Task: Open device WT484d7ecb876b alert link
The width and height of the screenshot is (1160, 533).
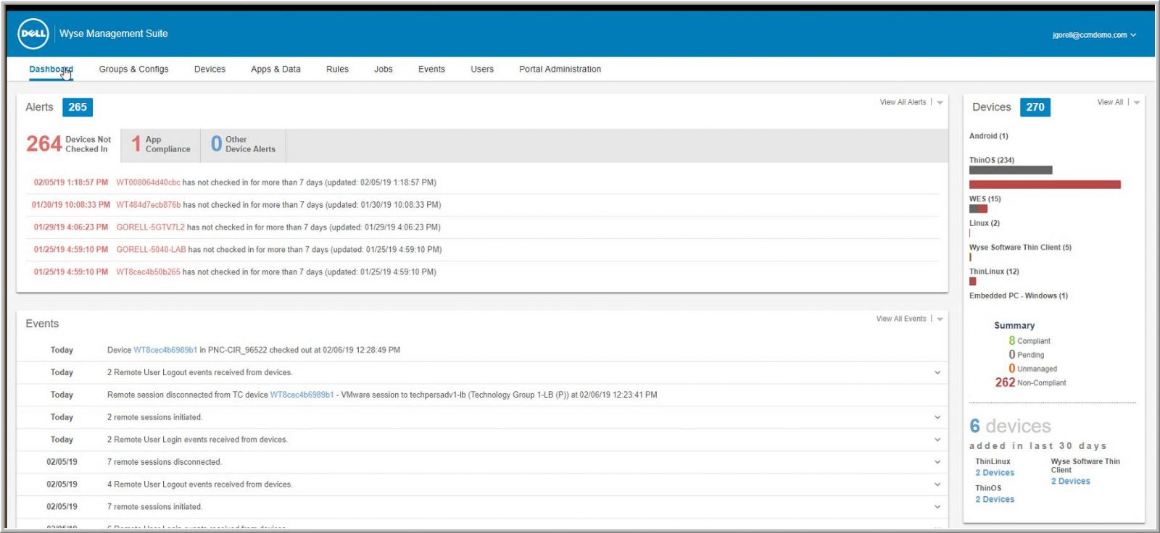Action: 149,205
